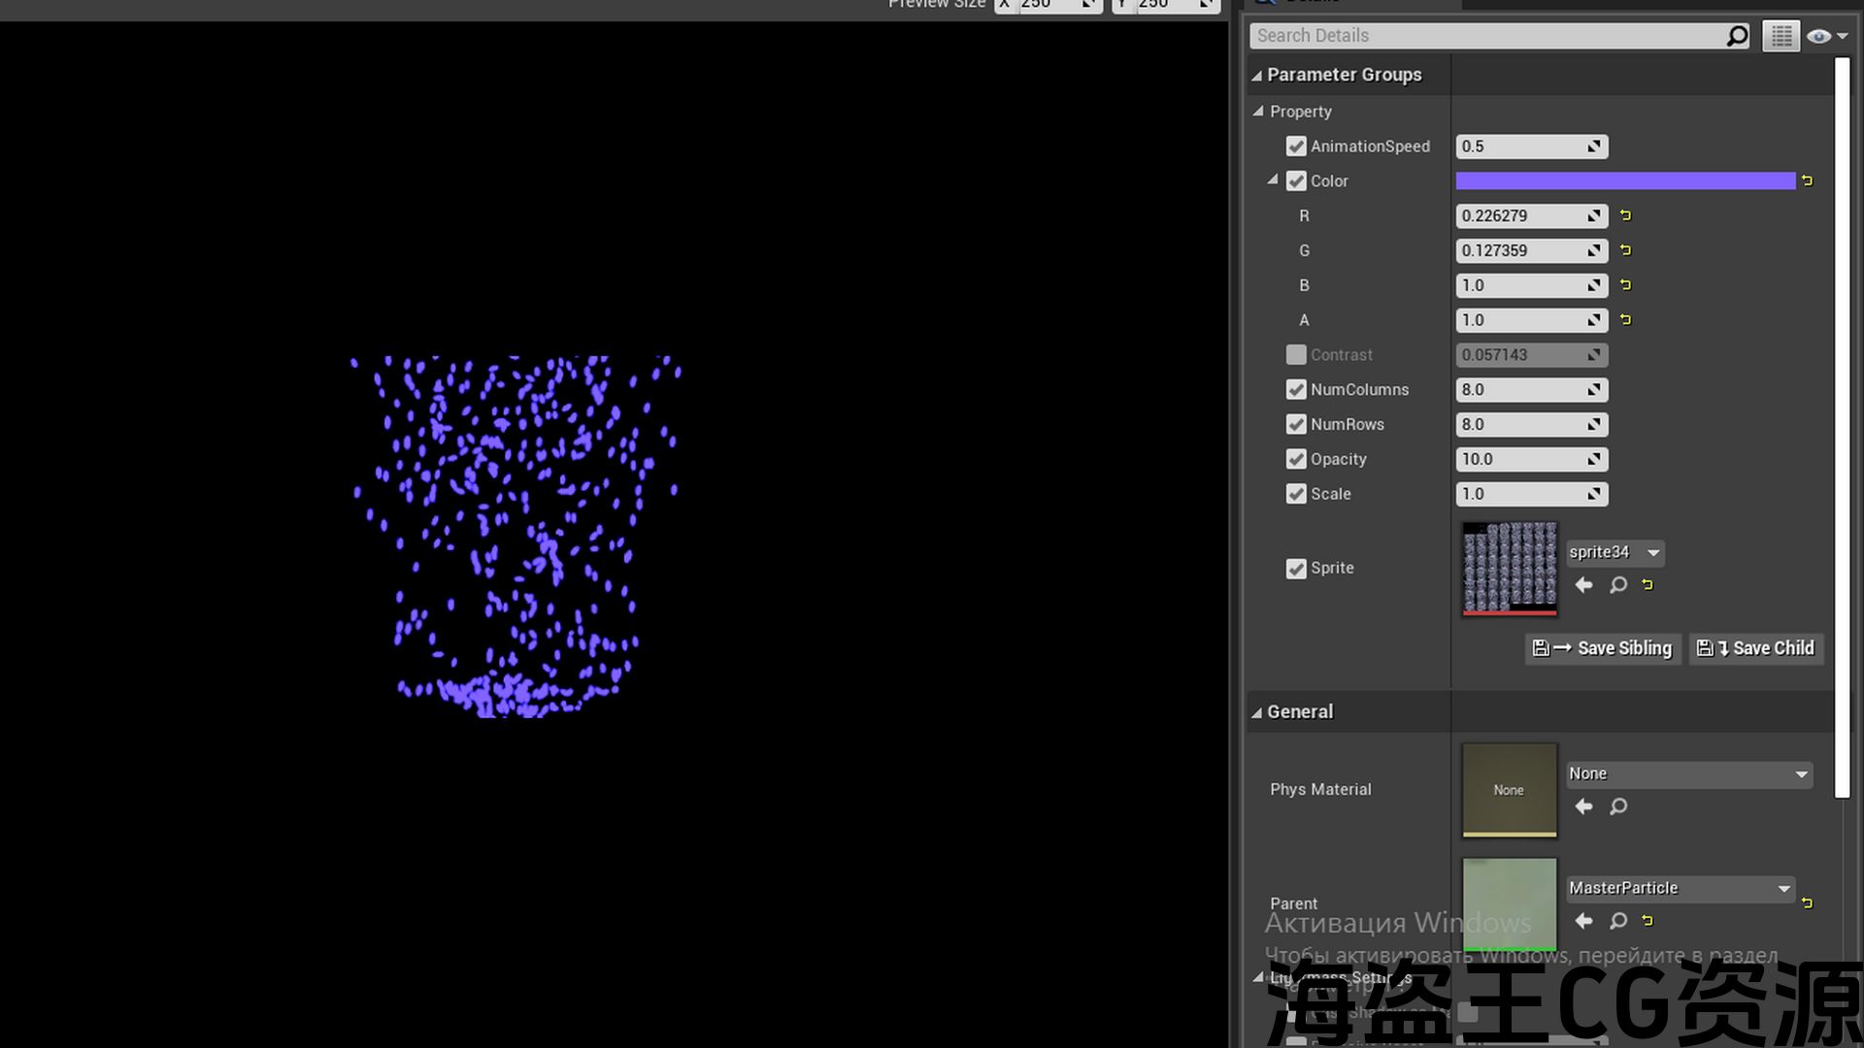Image resolution: width=1864 pixels, height=1048 pixels.
Task: Click the search magnifier icon in Details
Action: point(1737,36)
